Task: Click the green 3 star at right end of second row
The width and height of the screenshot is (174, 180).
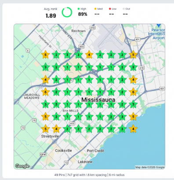Action: coord(133,67)
